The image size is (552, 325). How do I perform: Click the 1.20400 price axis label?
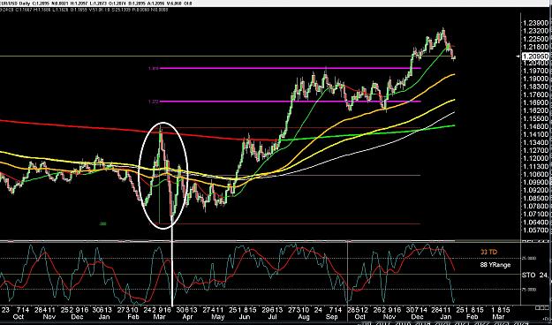536,63
